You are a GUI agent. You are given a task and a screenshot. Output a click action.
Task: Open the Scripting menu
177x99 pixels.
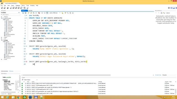tap(32, 5)
